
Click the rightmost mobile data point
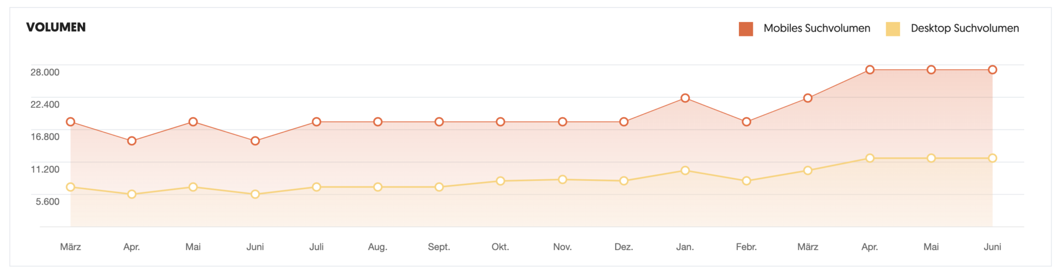click(x=993, y=70)
